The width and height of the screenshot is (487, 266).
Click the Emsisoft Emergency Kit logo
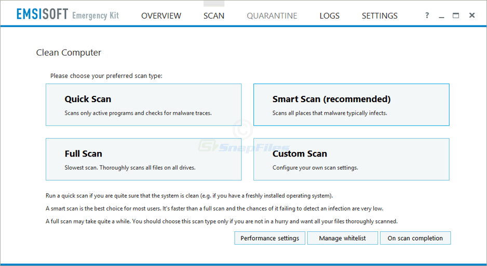tap(67, 15)
